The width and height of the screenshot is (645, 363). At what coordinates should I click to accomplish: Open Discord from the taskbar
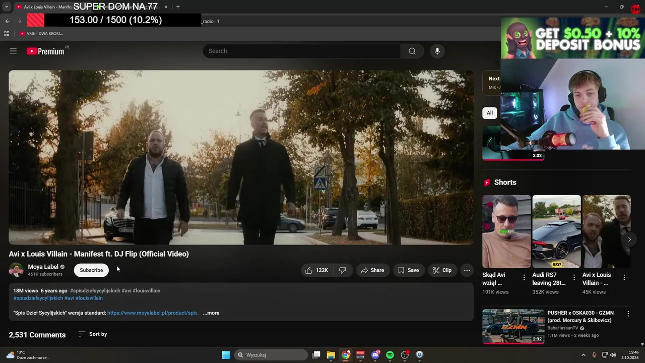click(x=375, y=355)
